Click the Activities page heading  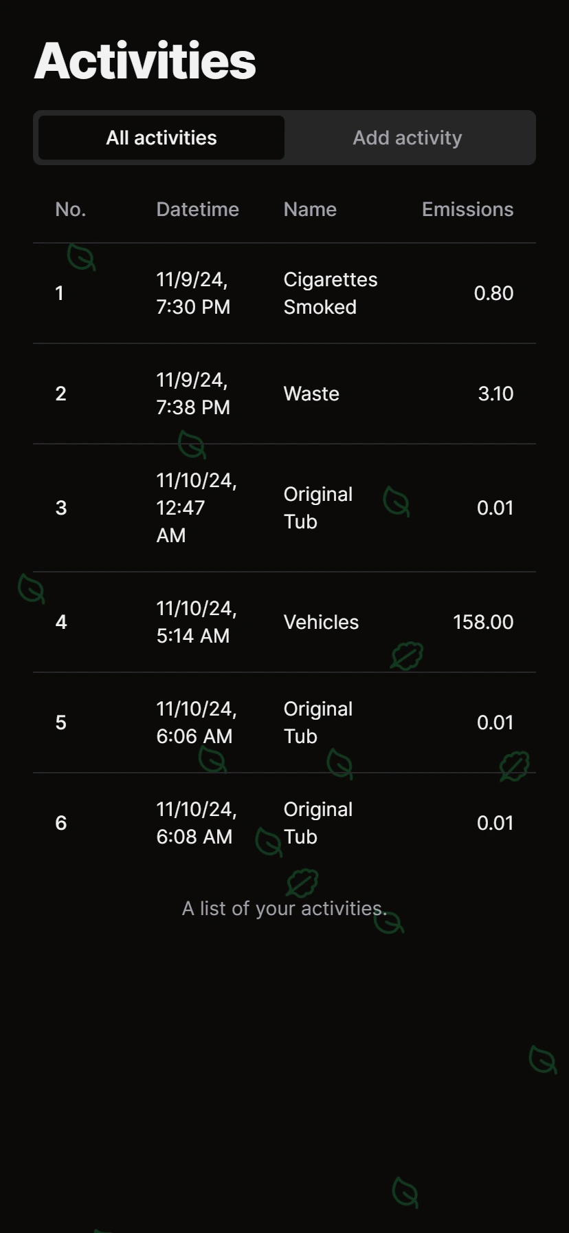(x=145, y=61)
